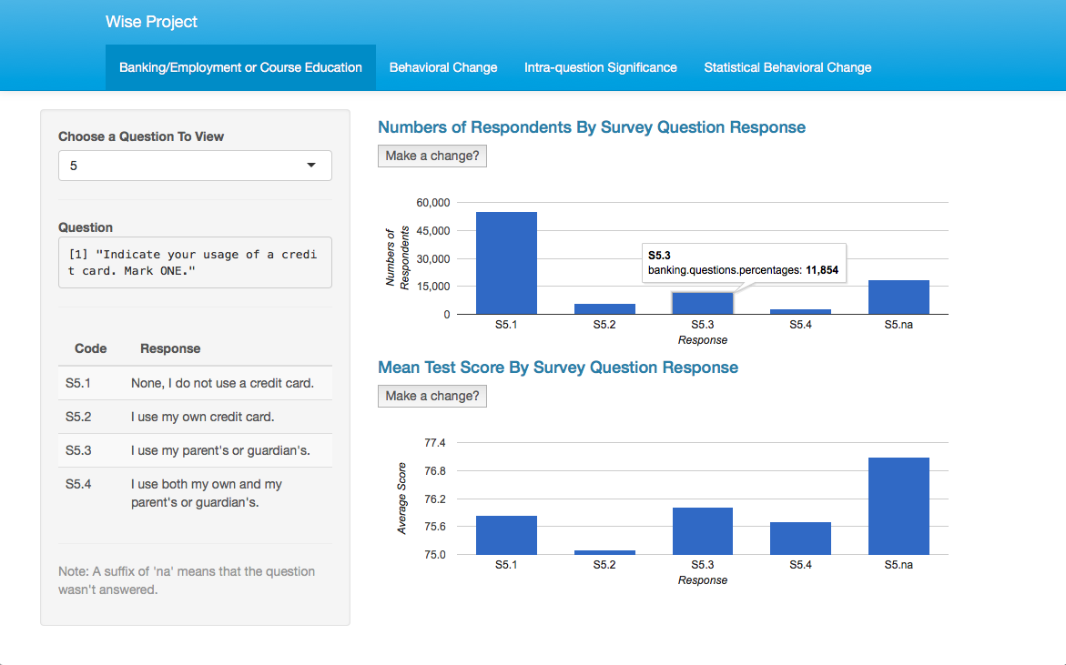Click the S5.3 bar in respondents chart

point(702,303)
